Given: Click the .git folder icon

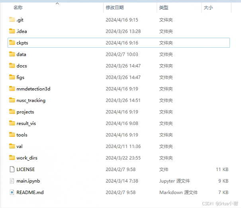Looking at the screenshot, I should (x=12, y=19).
